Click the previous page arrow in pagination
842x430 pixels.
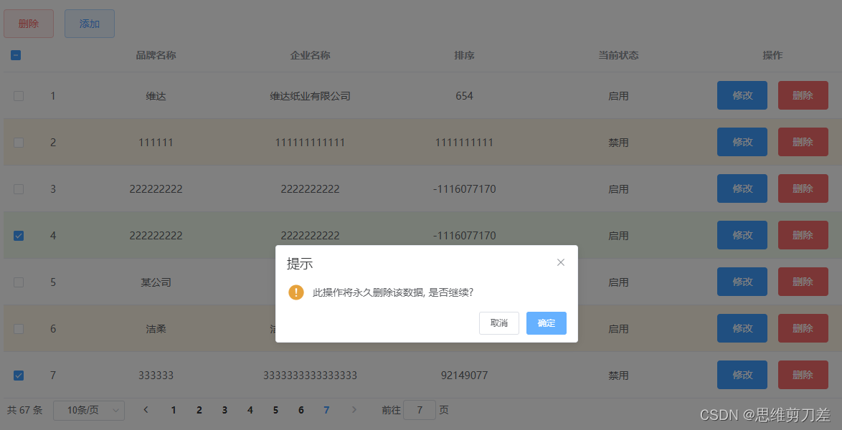[146, 409]
